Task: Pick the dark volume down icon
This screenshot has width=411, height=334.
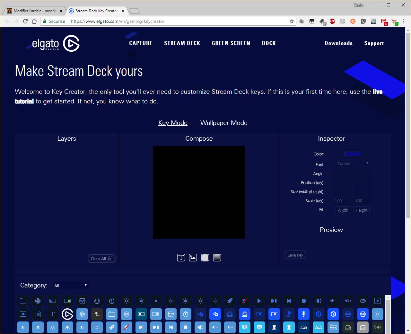Action: click(333, 301)
